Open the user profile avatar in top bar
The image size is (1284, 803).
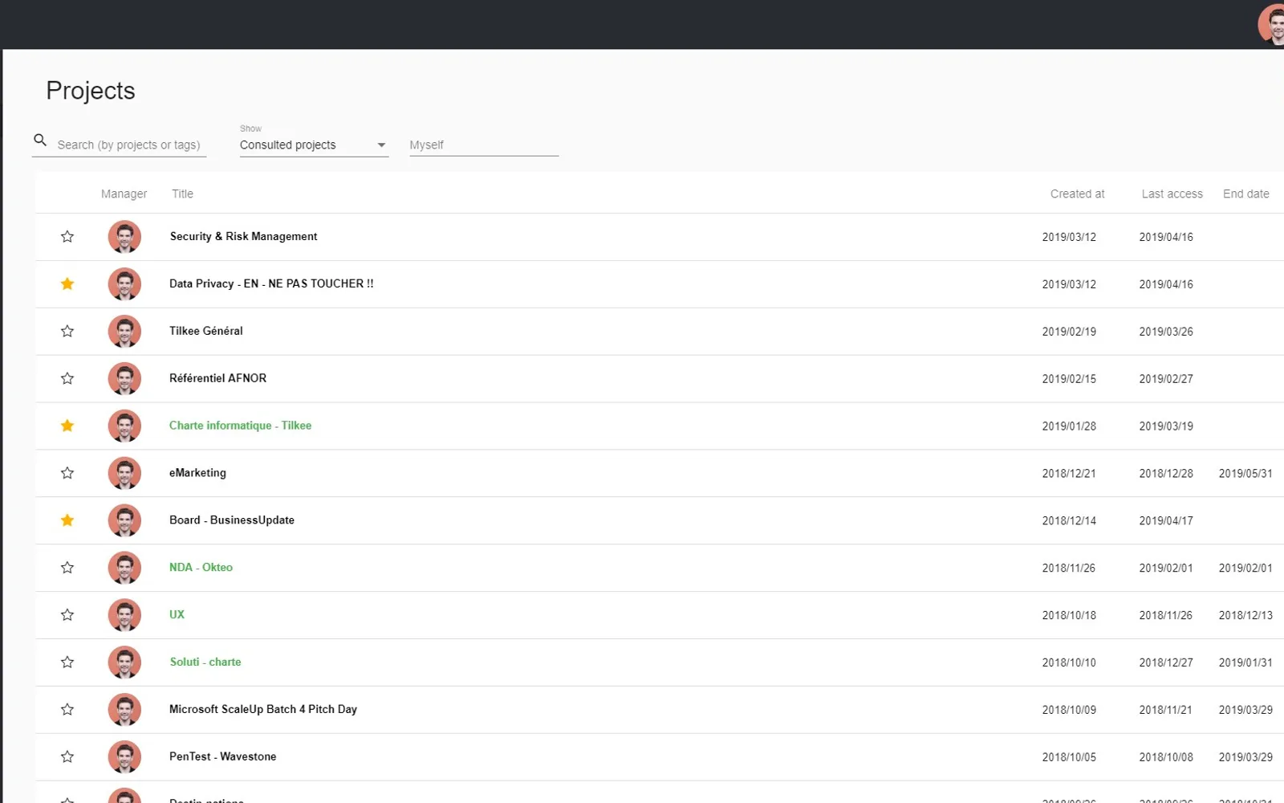click(x=1272, y=24)
